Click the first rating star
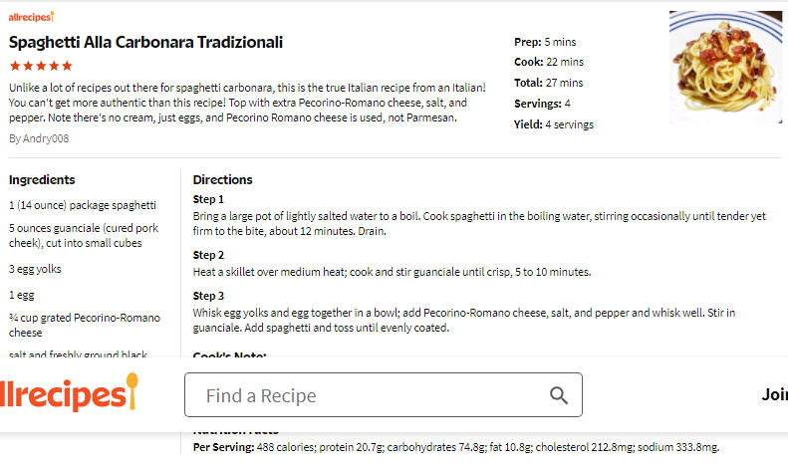788x467 pixels. pos(15,66)
